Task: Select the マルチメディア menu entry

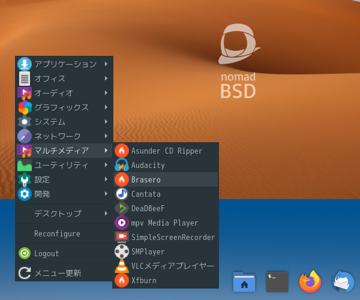Action: pyautogui.click(x=64, y=151)
